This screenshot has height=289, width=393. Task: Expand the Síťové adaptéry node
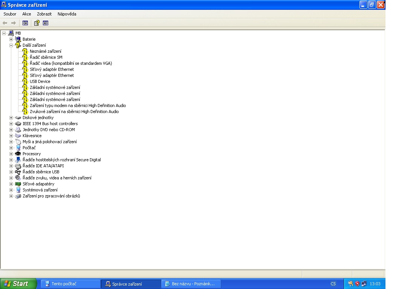(11, 184)
